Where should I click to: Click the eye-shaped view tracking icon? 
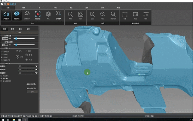tap(17, 15)
